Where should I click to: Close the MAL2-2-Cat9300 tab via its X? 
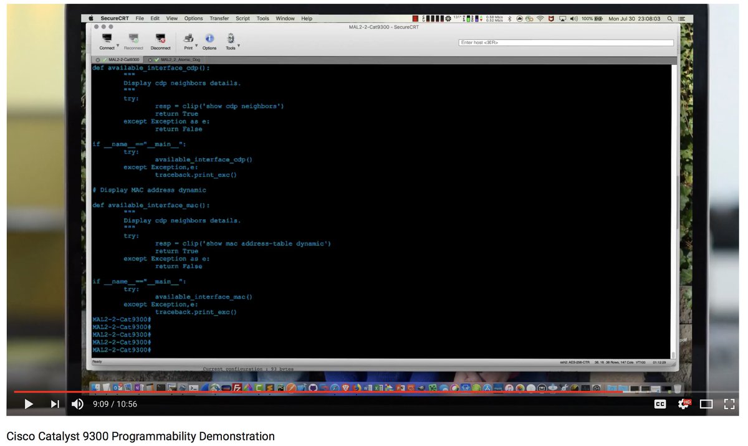click(97, 60)
